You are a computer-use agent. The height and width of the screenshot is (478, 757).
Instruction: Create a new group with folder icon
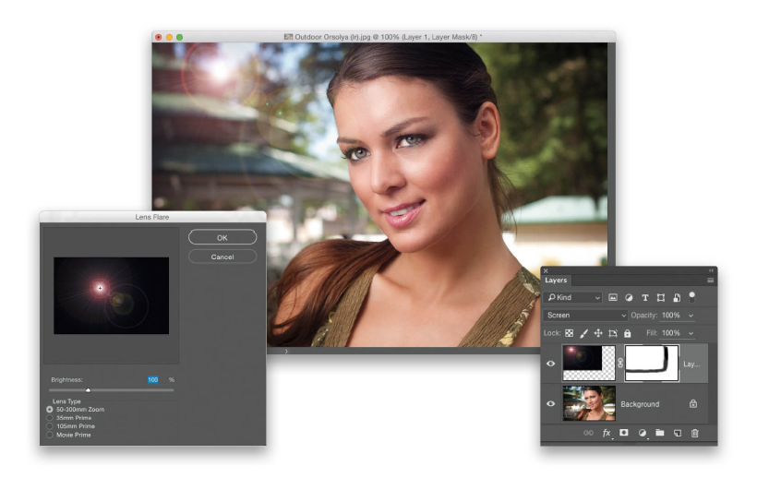[x=660, y=433]
